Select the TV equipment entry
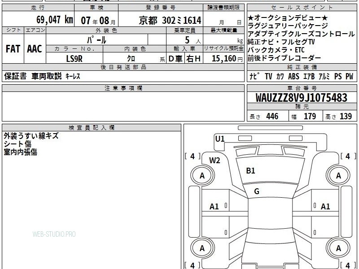 268,76
